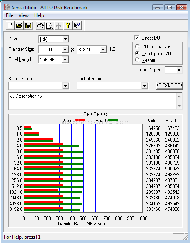Click the red Write legend swatch
The height and width of the screenshot is (243, 190).
(80, 121)
